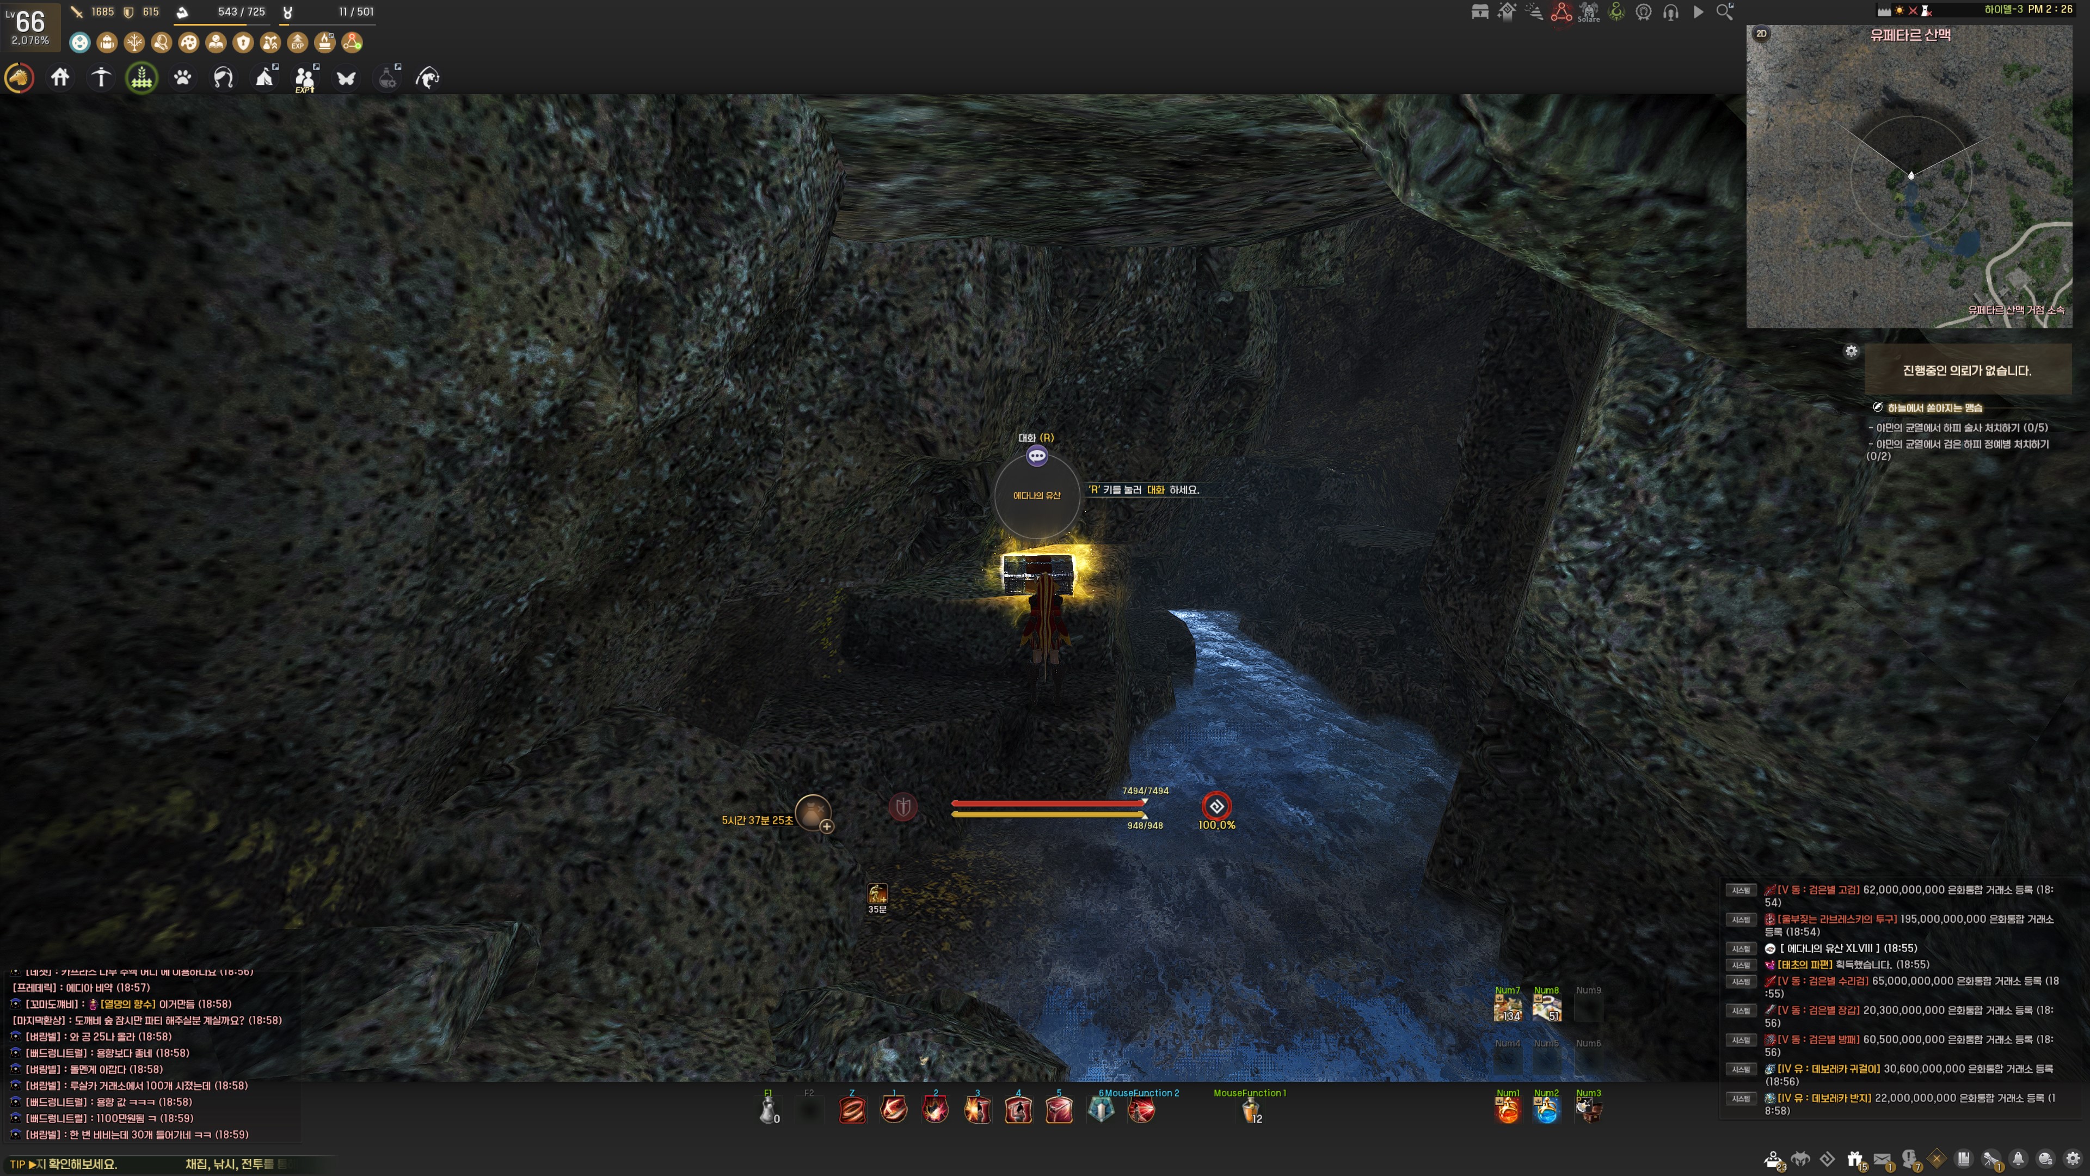Toggle notification bell in bottom bar
Viewport: 2090px width, 1176px height.
tap(2018, 1158)
